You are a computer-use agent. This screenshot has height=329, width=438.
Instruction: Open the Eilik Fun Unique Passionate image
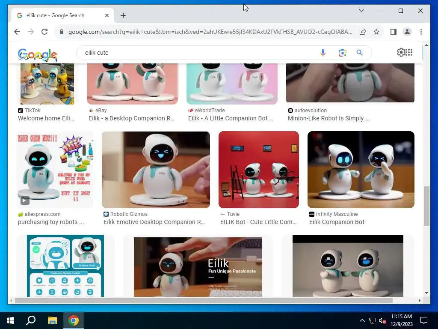point(198,267)
